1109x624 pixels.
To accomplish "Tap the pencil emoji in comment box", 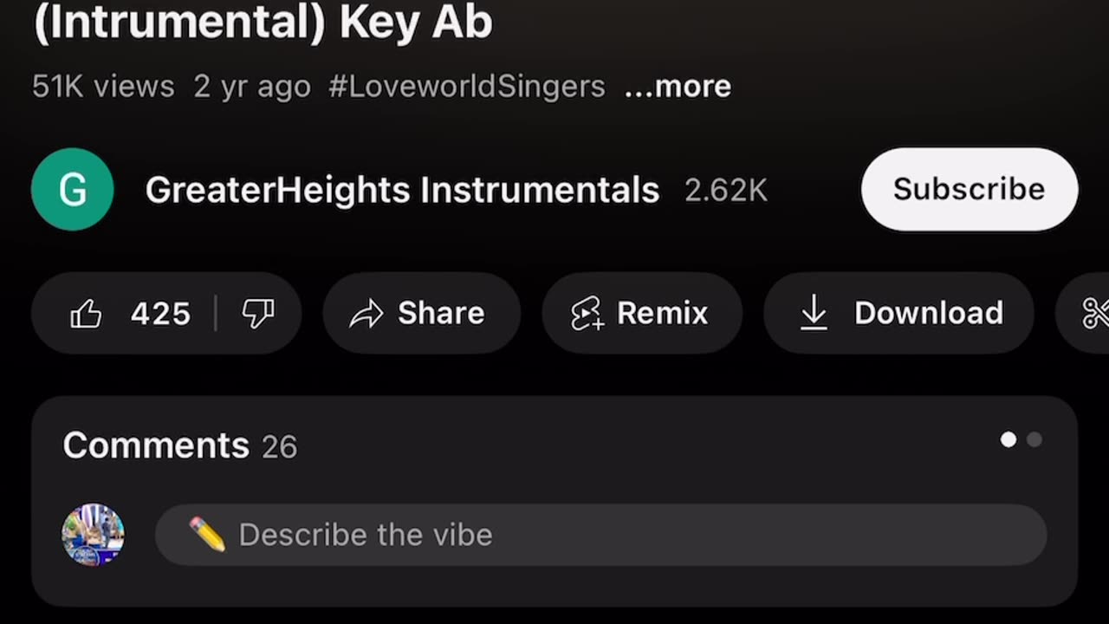I will point(207,535).
